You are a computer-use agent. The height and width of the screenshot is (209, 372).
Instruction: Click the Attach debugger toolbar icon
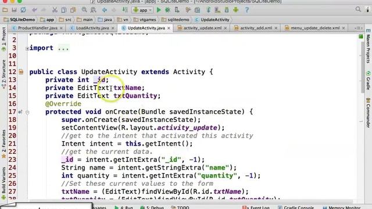(x=177, y=10)
